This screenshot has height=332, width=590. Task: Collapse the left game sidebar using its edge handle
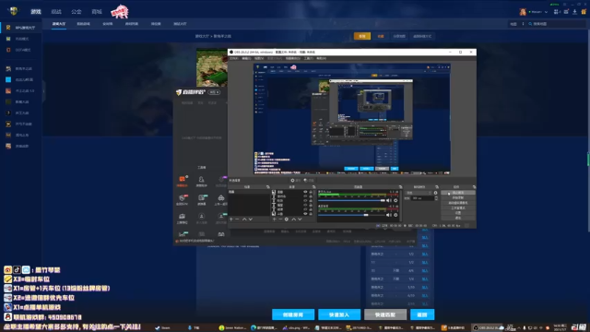pos(43,90)
